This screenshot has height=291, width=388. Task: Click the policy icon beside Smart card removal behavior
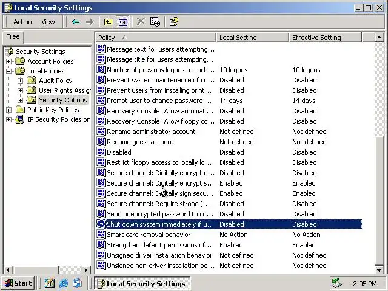click(x=101, y=235)
